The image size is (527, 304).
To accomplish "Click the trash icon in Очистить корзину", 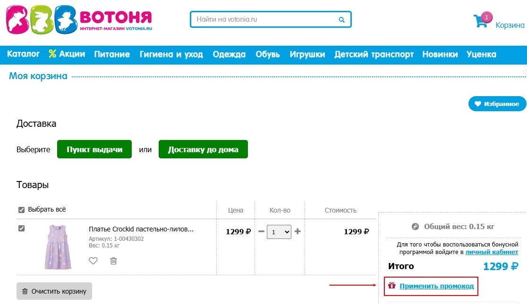I will click(x=26, y=291).
